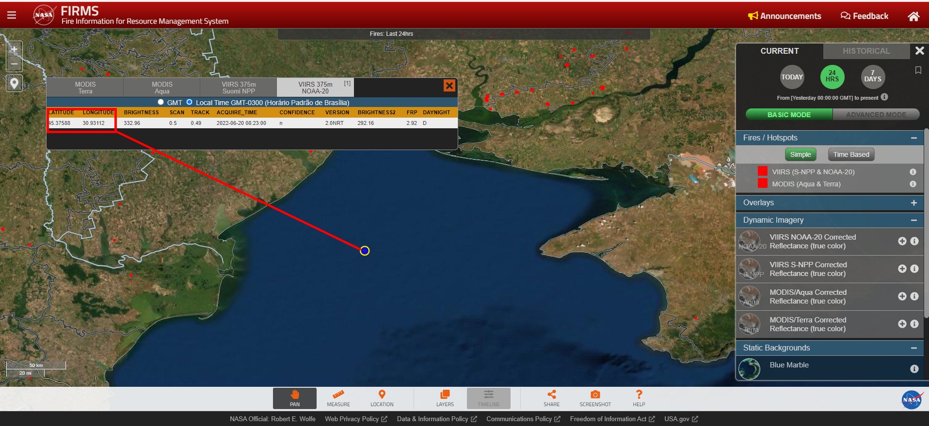Click the FRP column header

412,112
